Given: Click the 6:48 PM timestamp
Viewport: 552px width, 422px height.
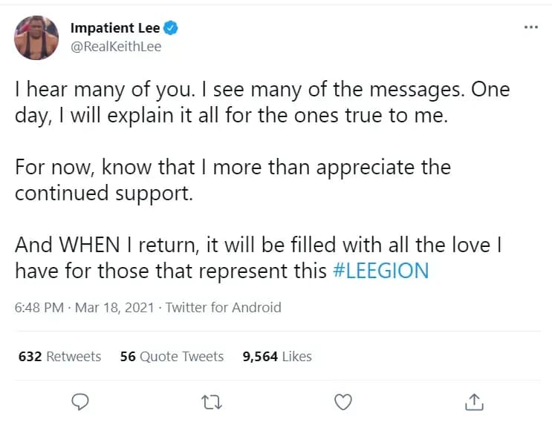Looking at the screenshot, I should tap(39, 307).
